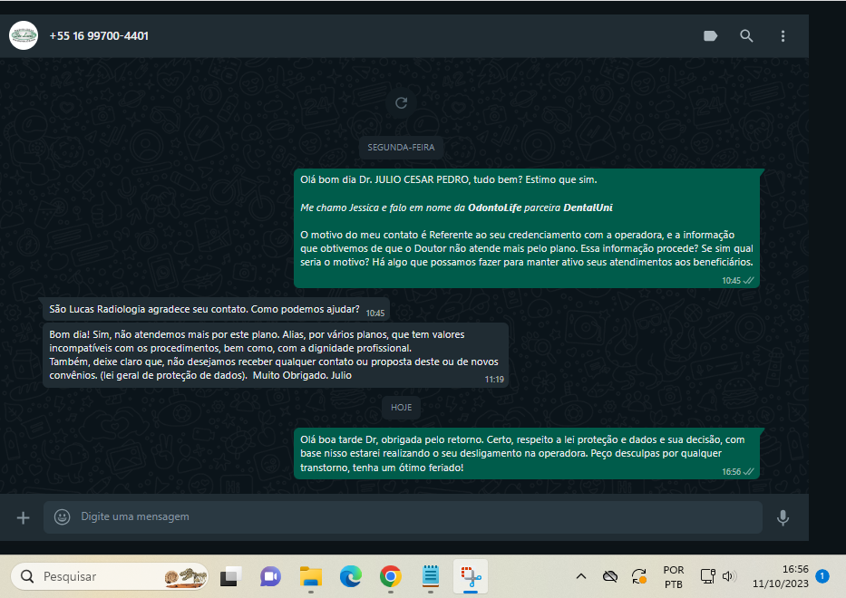The image size is (846, 598).
Task: Click the Windows taskbar search box
Action: point(109,576)
